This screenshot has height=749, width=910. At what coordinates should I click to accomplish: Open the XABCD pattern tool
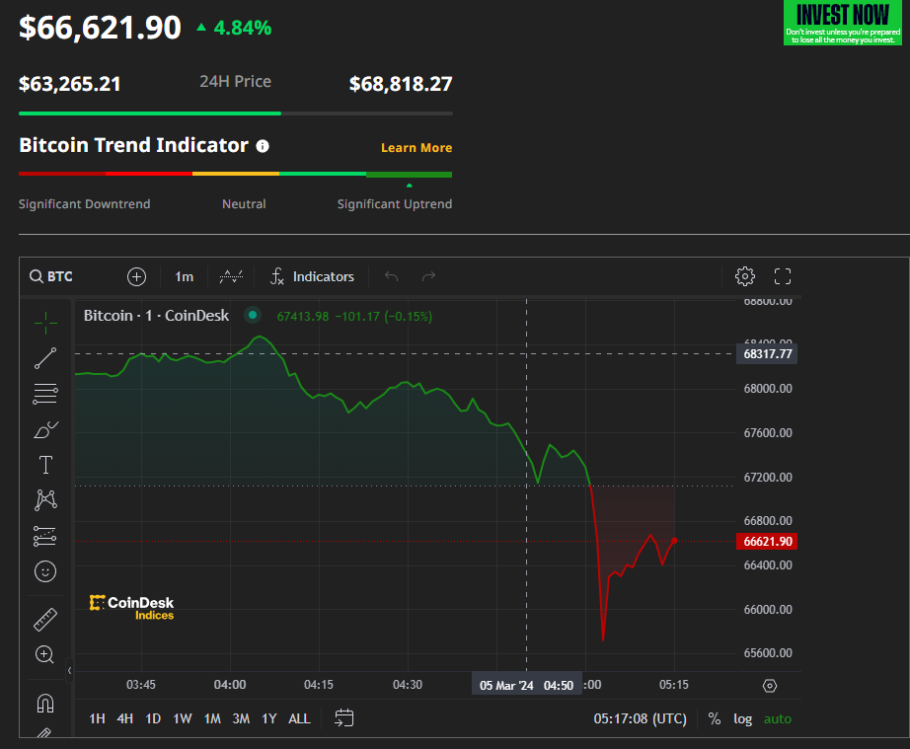pyautogui.click(x=45, y=500)
